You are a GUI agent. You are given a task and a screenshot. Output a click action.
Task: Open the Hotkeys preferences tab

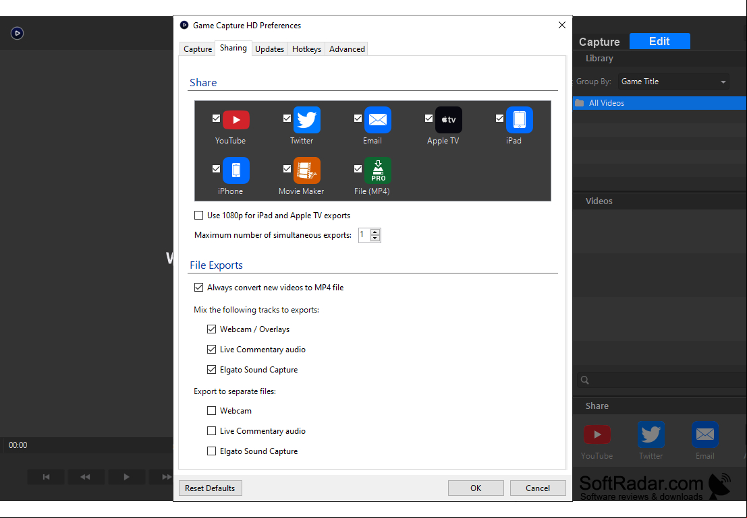tap(306, 49)
